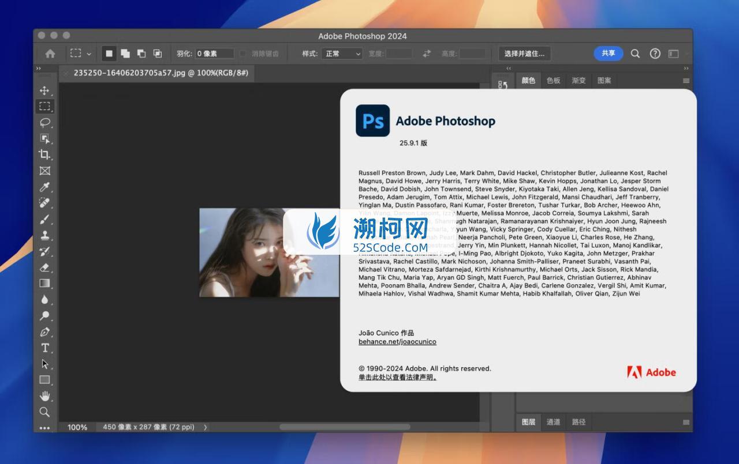The image size is (739, 464).
Task: Switch to the 色板 swatches tab
Action: pos(554,81)
